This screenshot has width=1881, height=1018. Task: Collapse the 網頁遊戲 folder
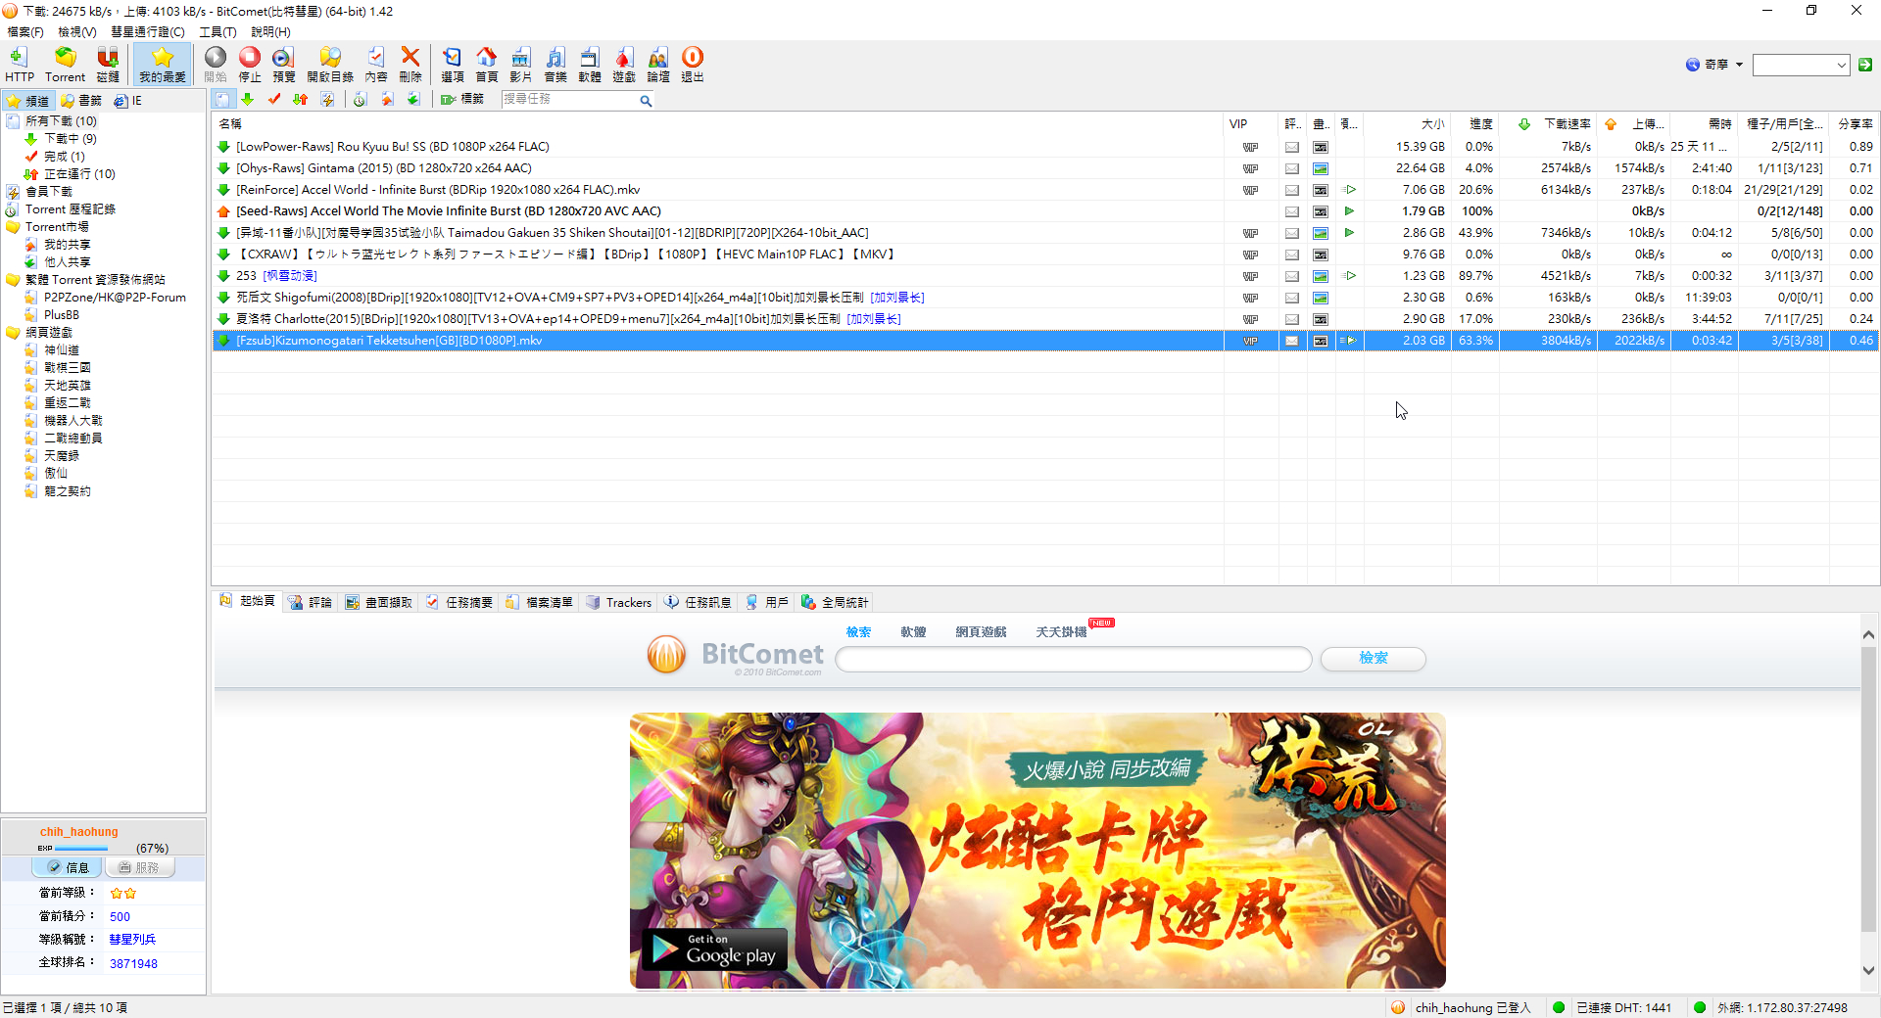48,333
